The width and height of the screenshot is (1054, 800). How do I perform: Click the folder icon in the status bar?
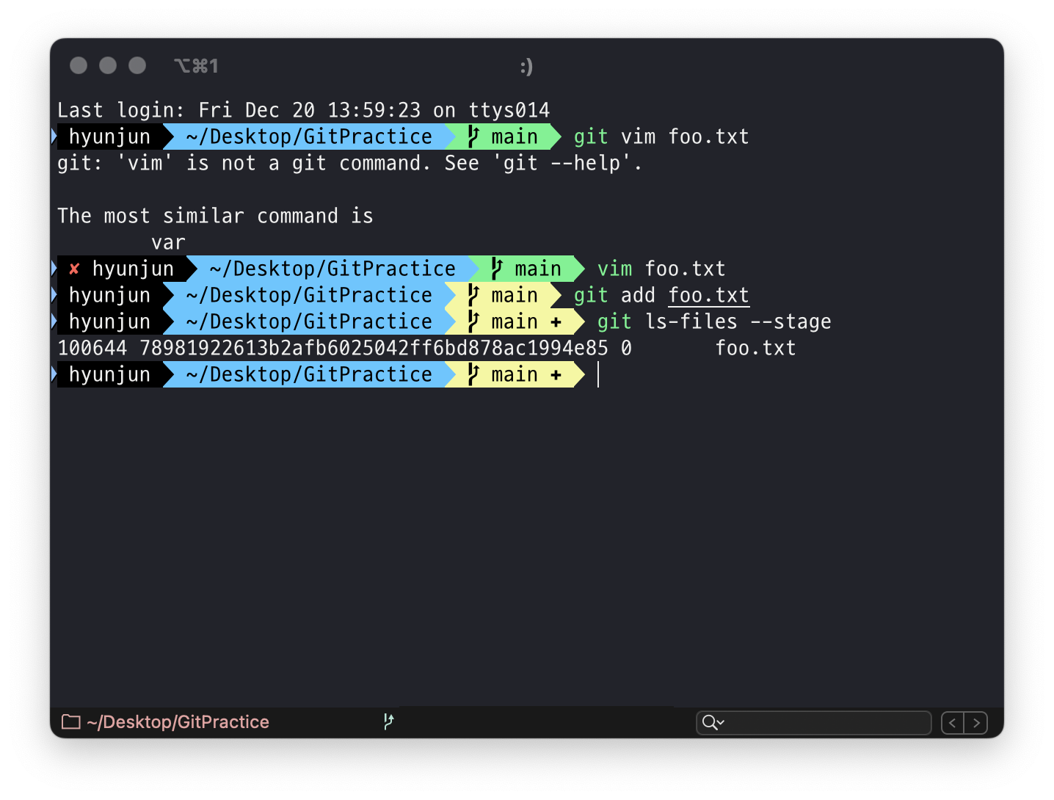(70, 722)
